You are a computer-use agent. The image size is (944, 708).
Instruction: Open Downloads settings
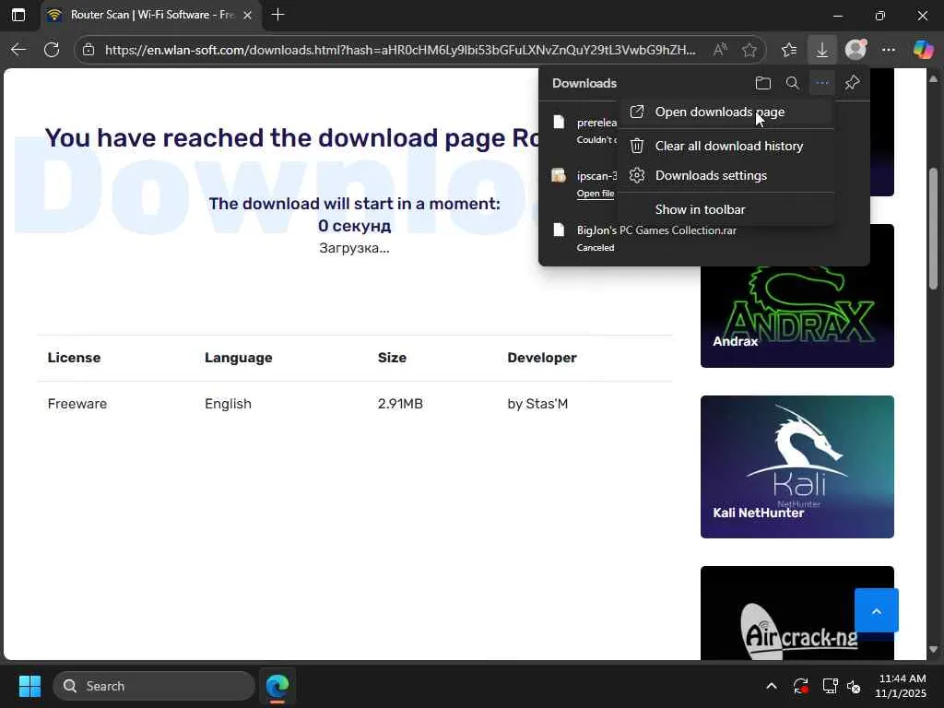tap(726, 175)
